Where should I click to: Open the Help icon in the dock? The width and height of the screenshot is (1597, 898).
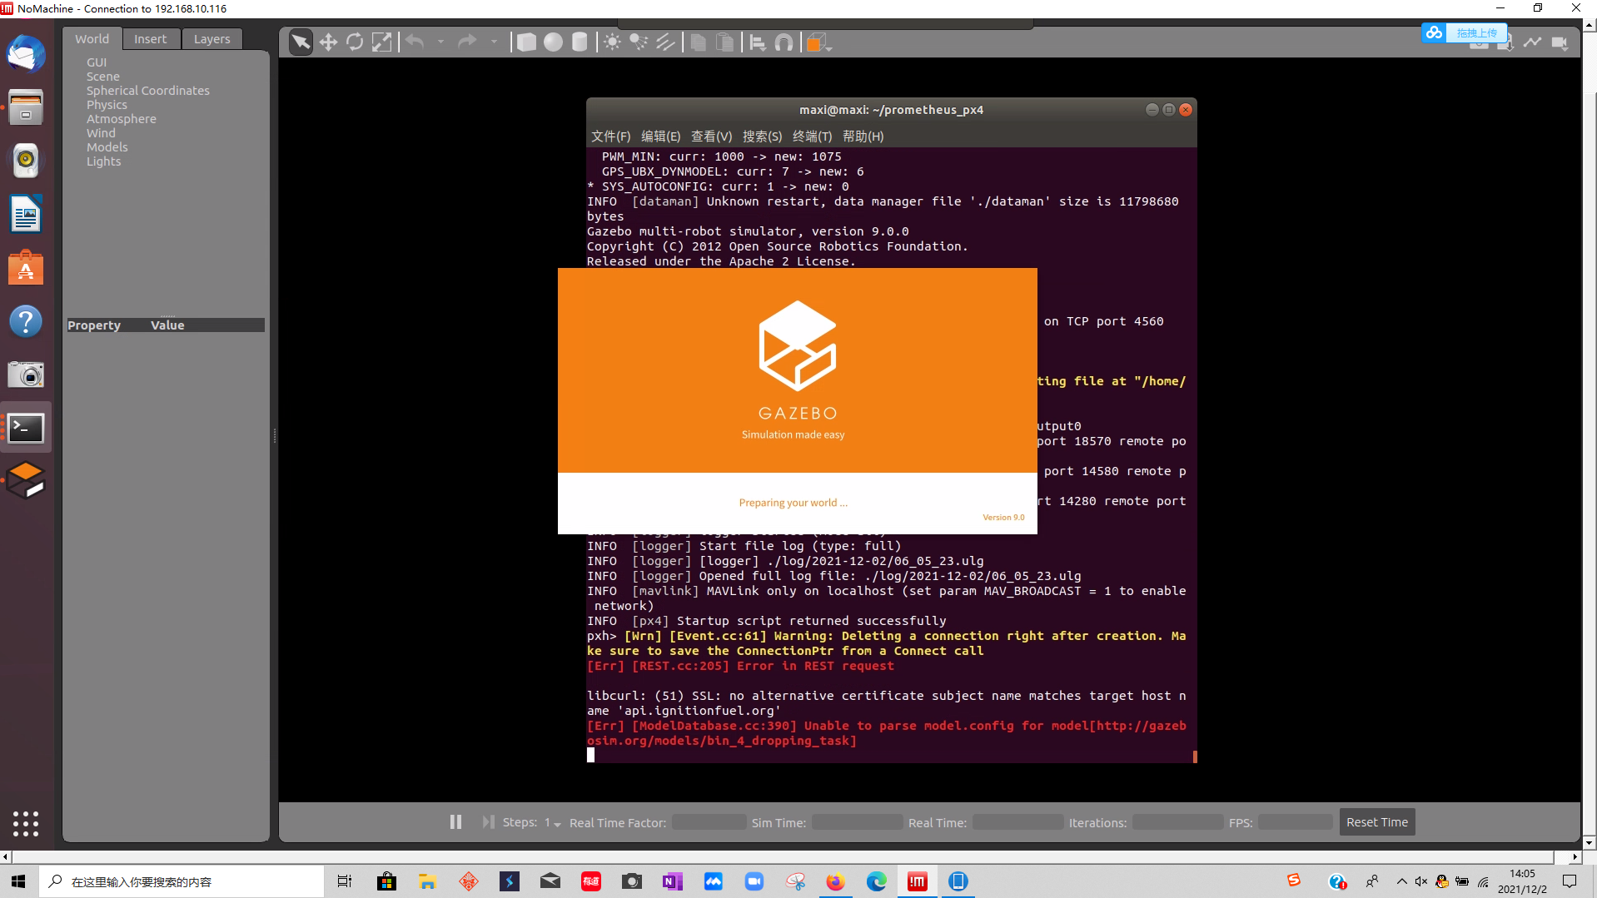pyautogui.click(x=26, y=321)
